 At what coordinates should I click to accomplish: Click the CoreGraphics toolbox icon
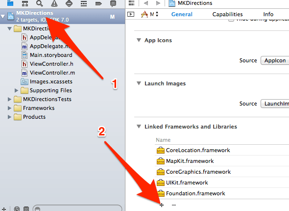pos(161,172)
